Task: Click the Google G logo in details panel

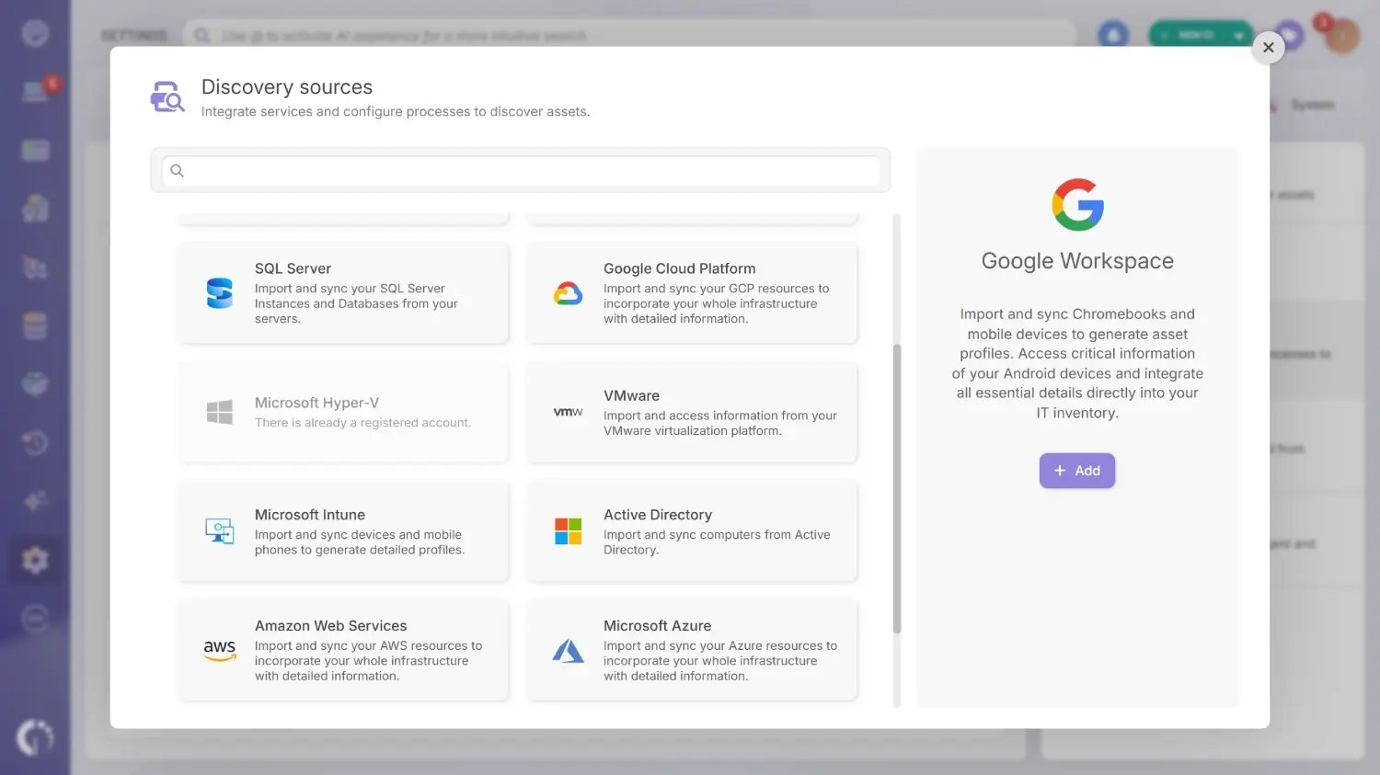Action: (1077, 204)
